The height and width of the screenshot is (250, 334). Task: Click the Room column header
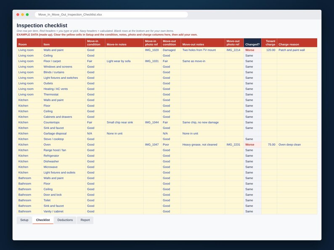[x=29, y=43]
